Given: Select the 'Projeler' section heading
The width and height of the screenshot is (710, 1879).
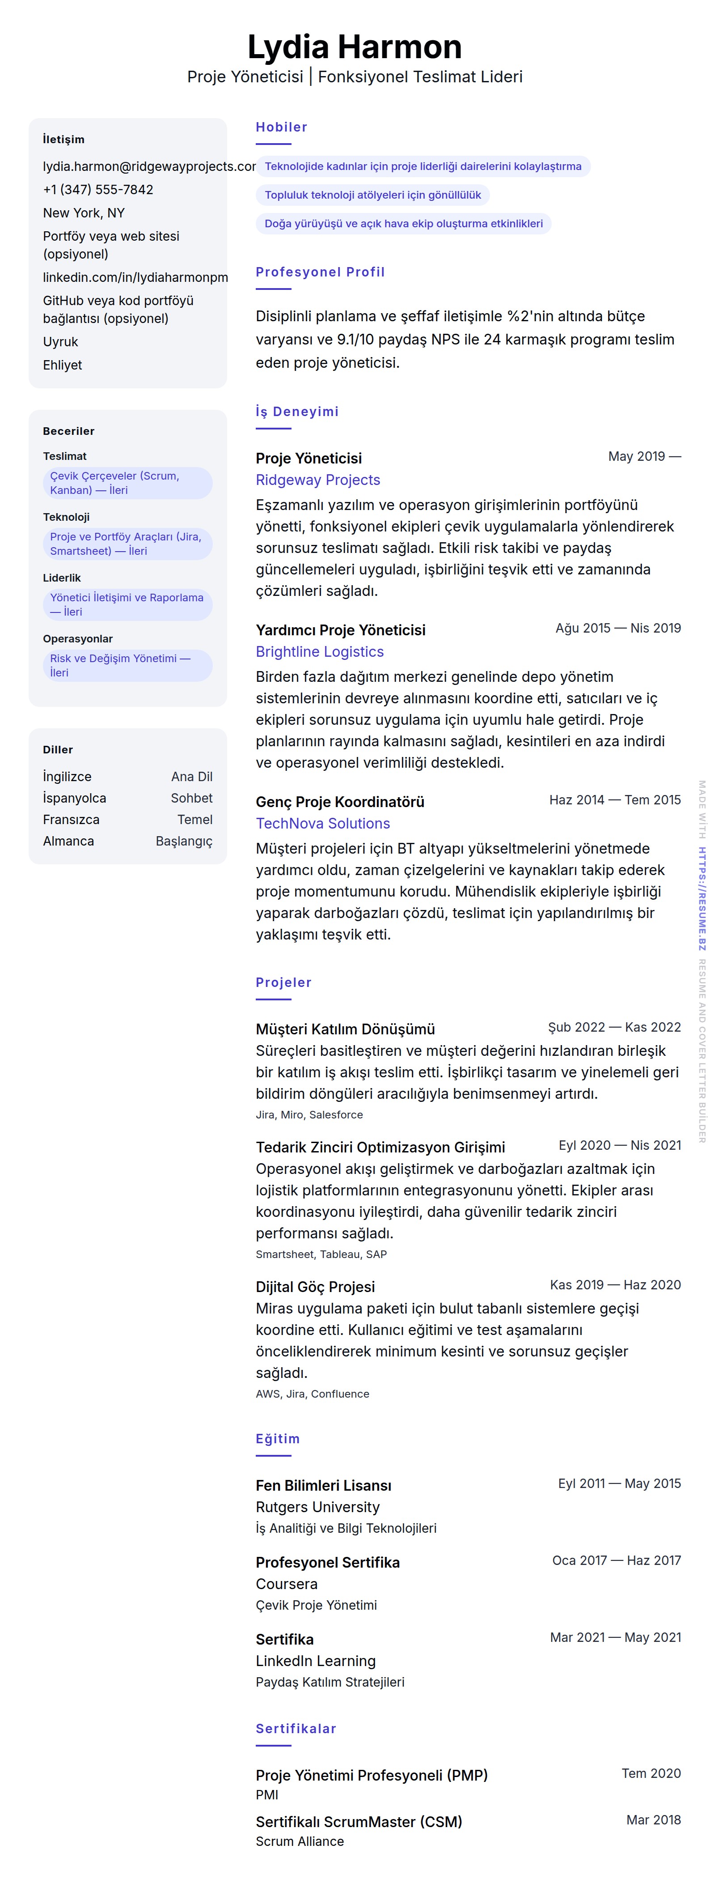Looking at the screenshot, I should pos(283,982).
